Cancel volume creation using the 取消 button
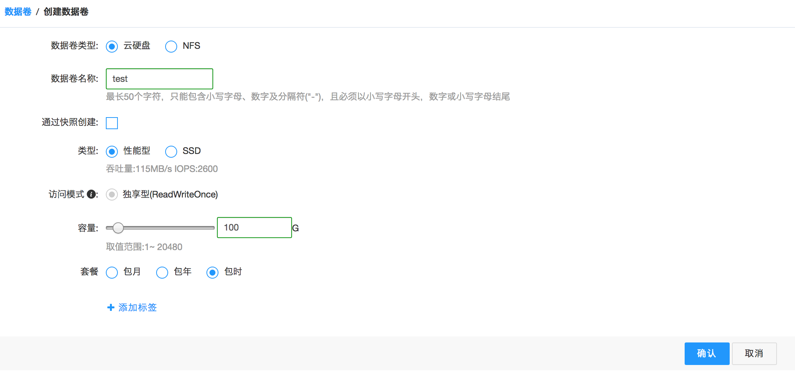The height and width of the screenshot is (377, 795). click(754, 353)
